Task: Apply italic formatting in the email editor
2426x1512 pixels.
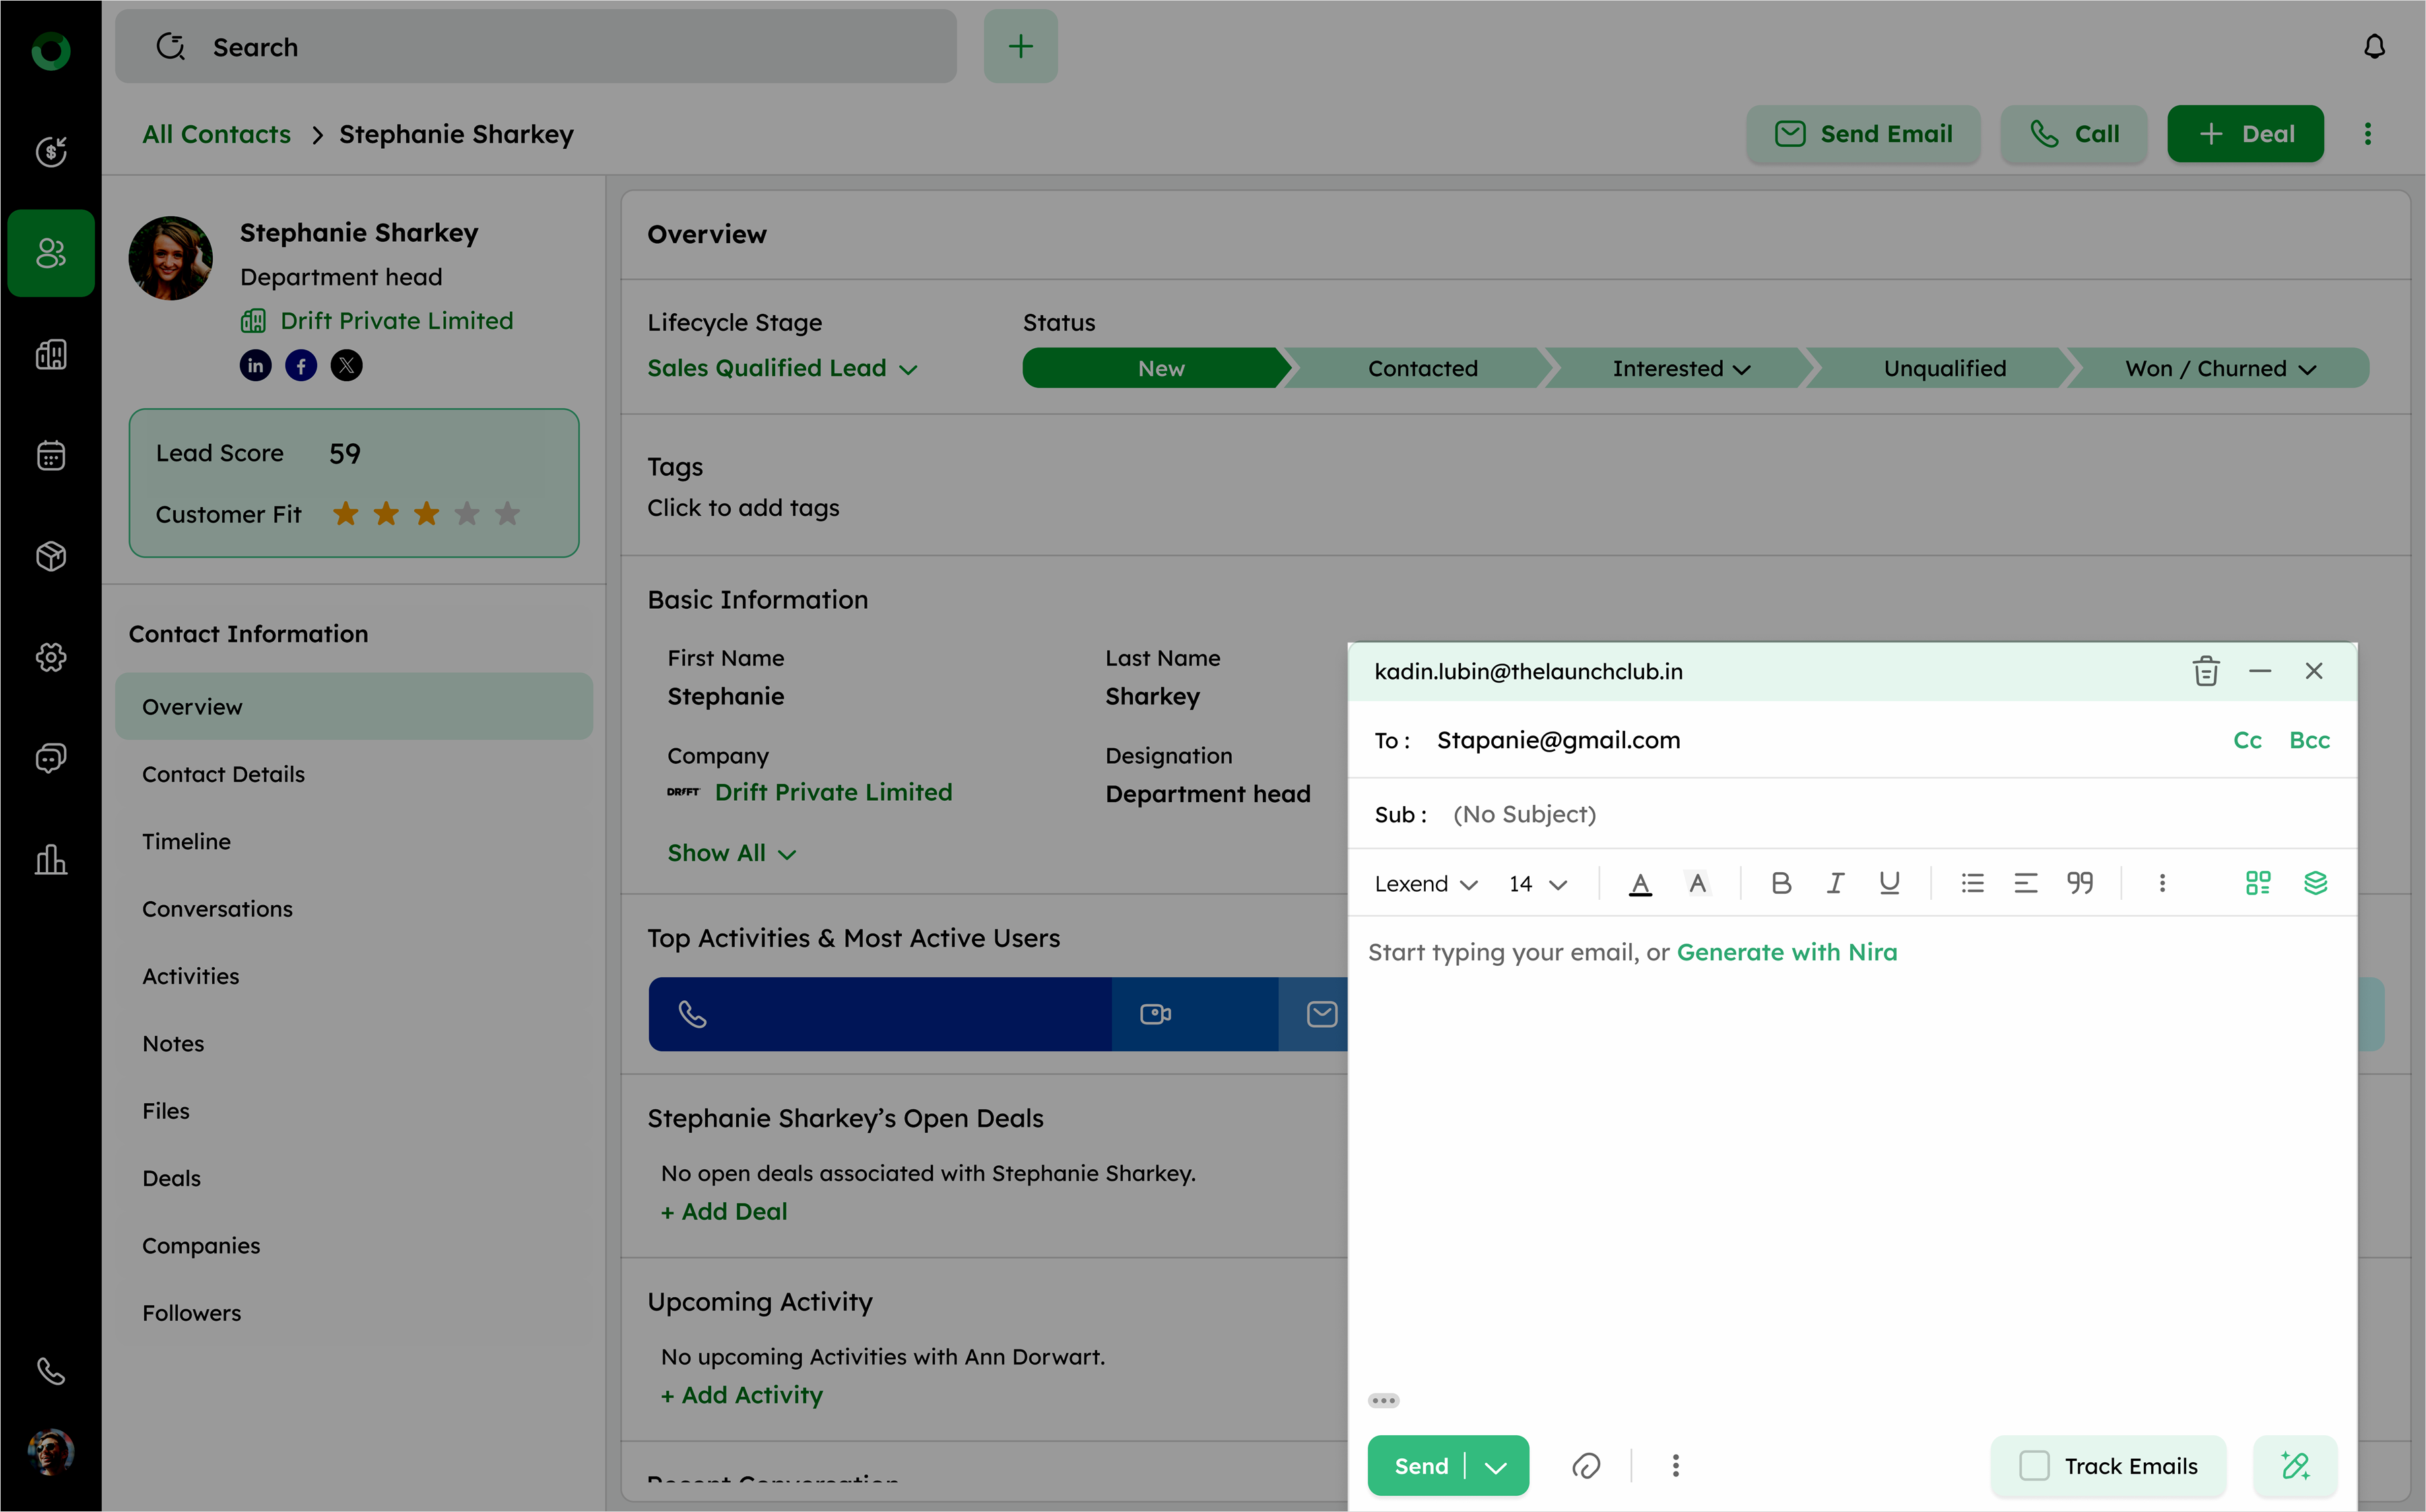Action: point(1835,883)
